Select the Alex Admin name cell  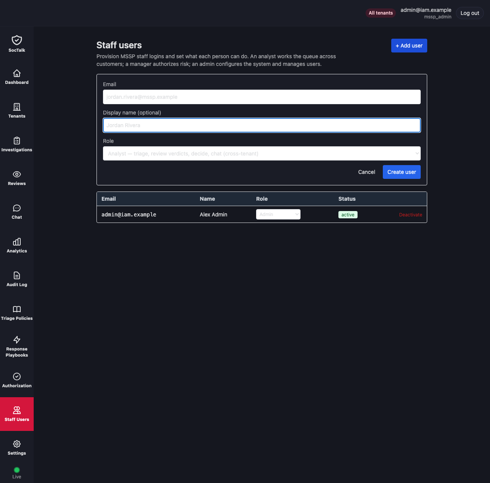214,214
